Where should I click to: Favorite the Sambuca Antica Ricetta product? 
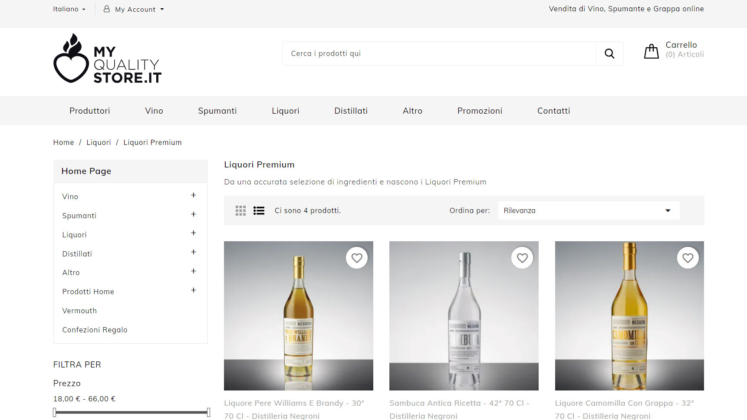click(x=522, y=258)
